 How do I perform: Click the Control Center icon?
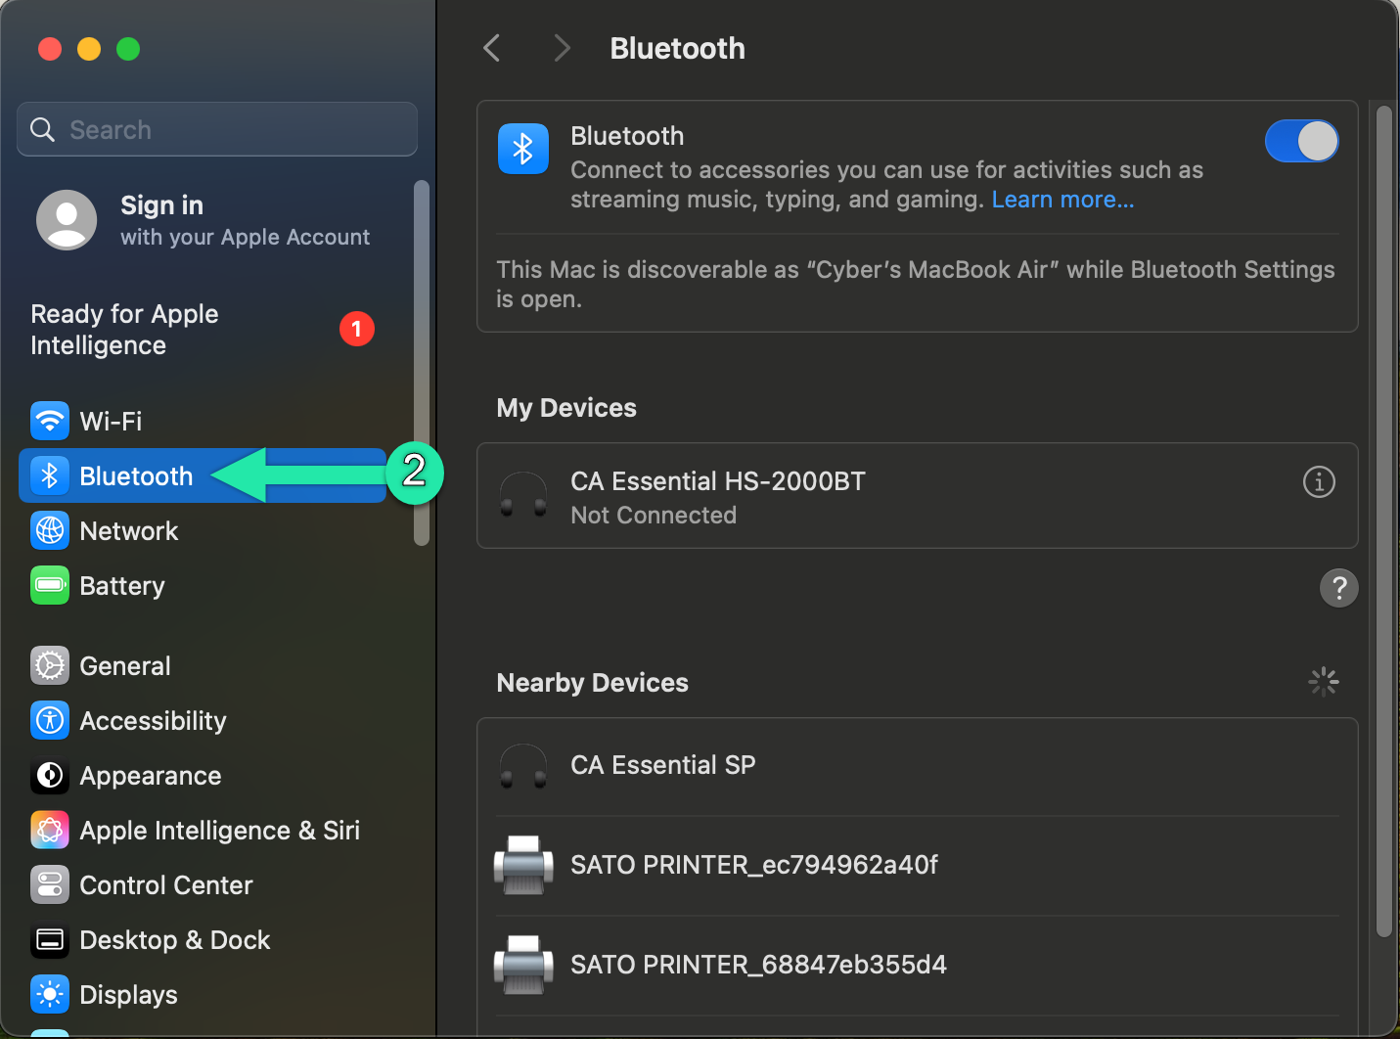50,885
